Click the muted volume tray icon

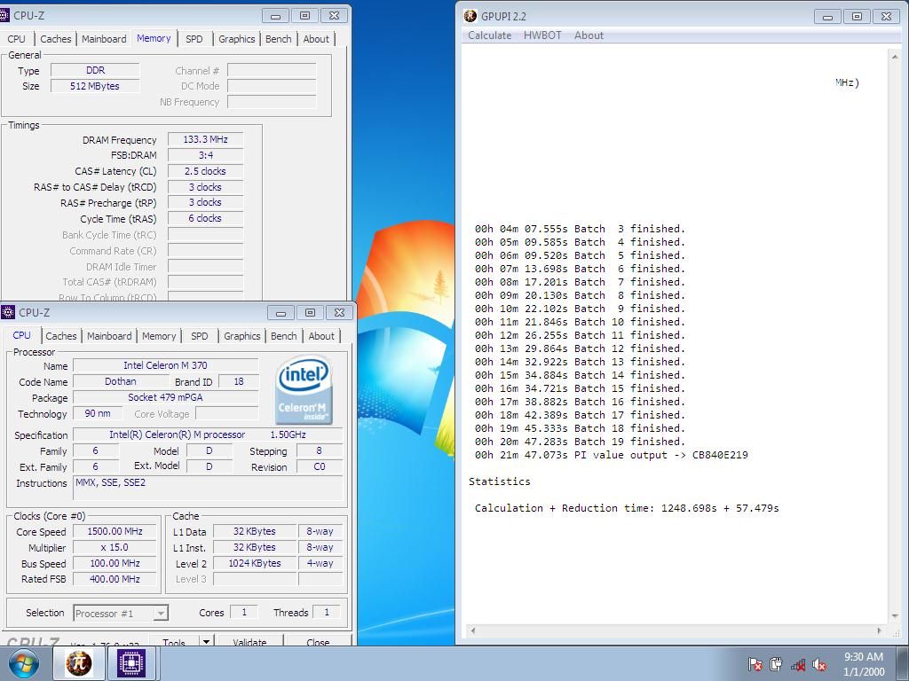[x=819, y=664]
